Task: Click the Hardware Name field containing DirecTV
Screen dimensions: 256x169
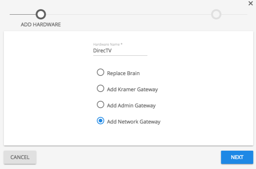Action: coord(120,51)
